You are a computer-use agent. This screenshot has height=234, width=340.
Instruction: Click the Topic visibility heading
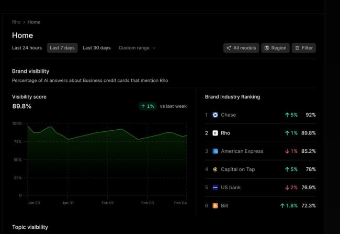click(30, 227)
